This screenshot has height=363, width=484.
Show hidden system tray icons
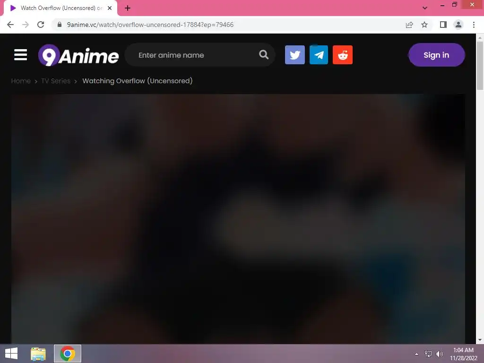tap(416, 354)
